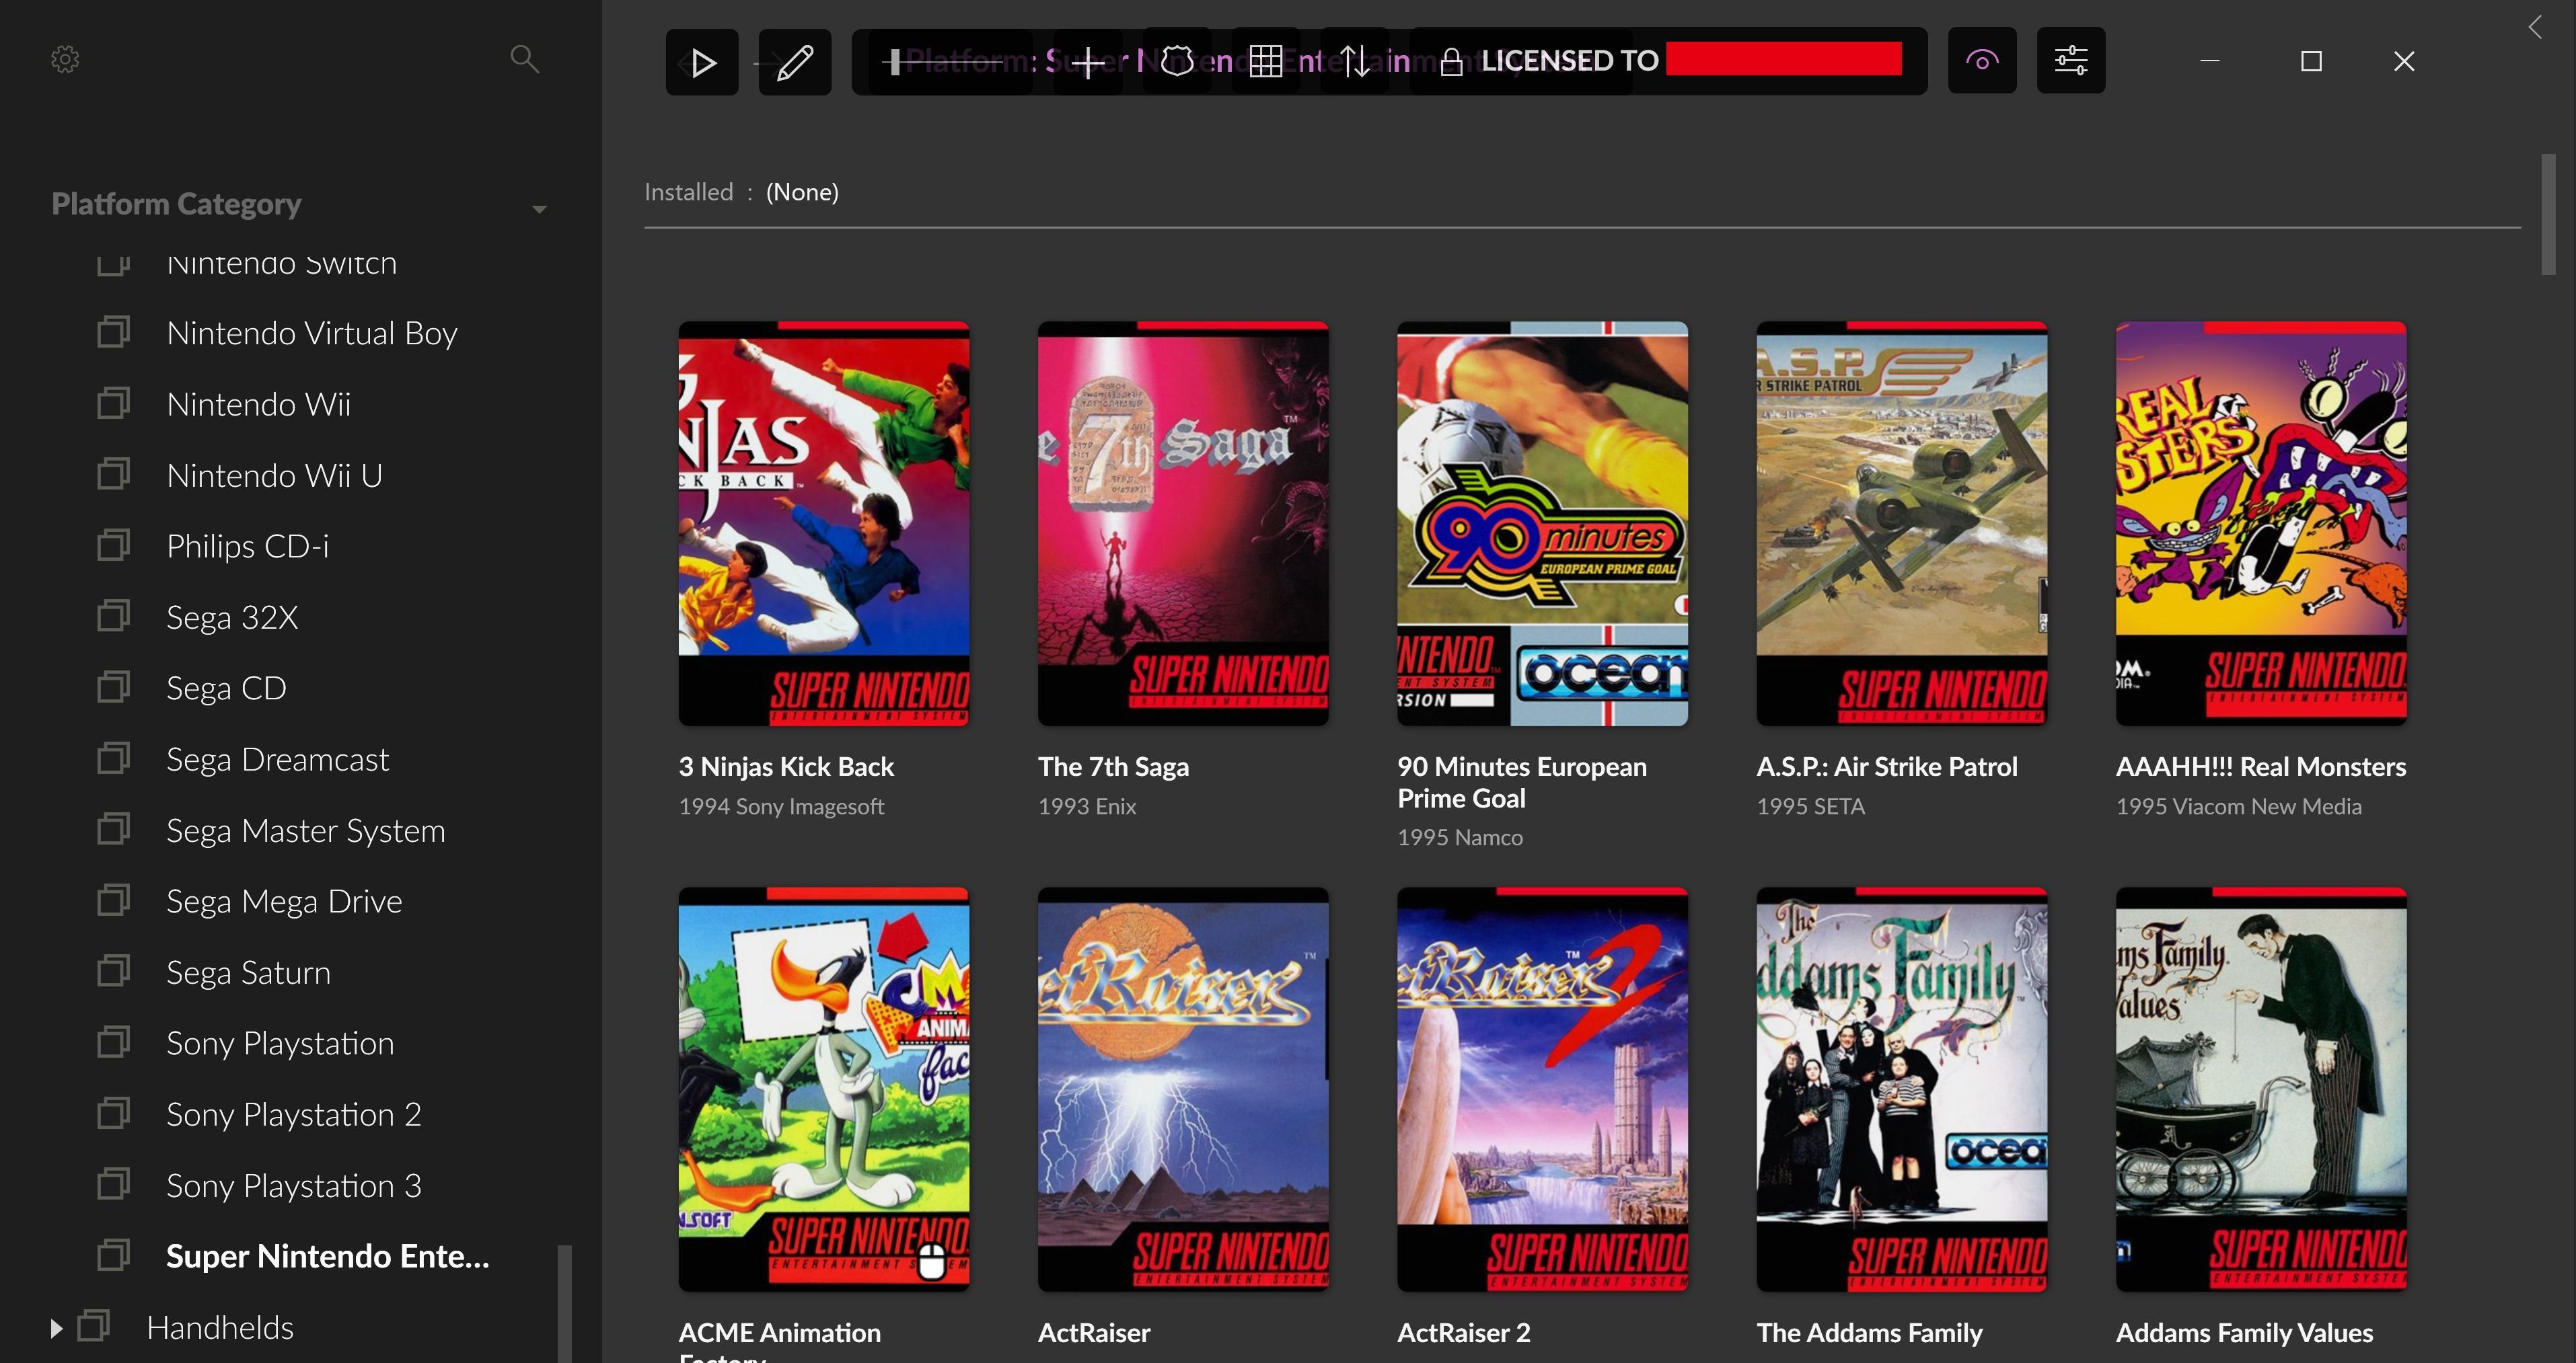Select Nintendo Wii in the platform list
The width and height of the screenshot is (2576, 1363).
tap(259, 405)
